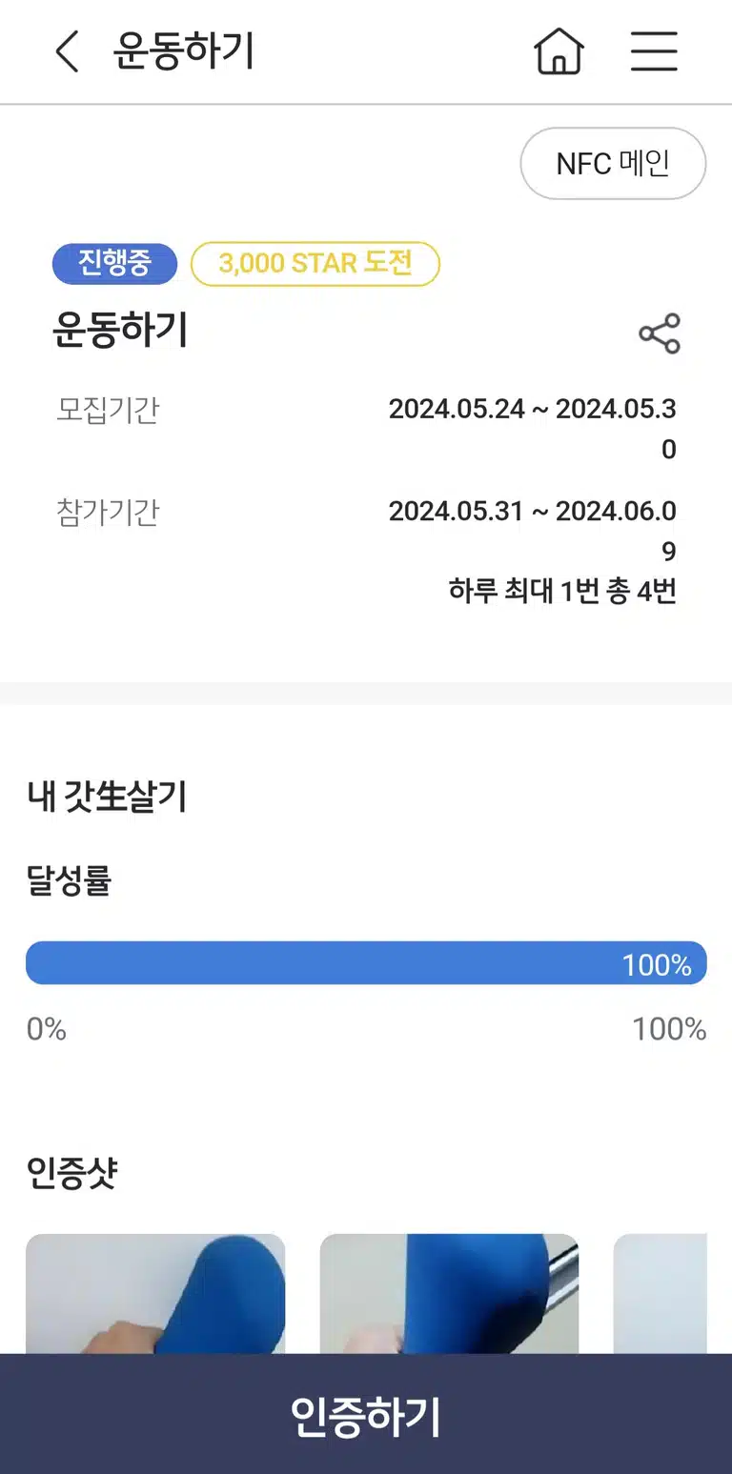Tap the 내 갓生살기 section heading
This screenshot has height=1474, width=732.
[x=108, y=797]
